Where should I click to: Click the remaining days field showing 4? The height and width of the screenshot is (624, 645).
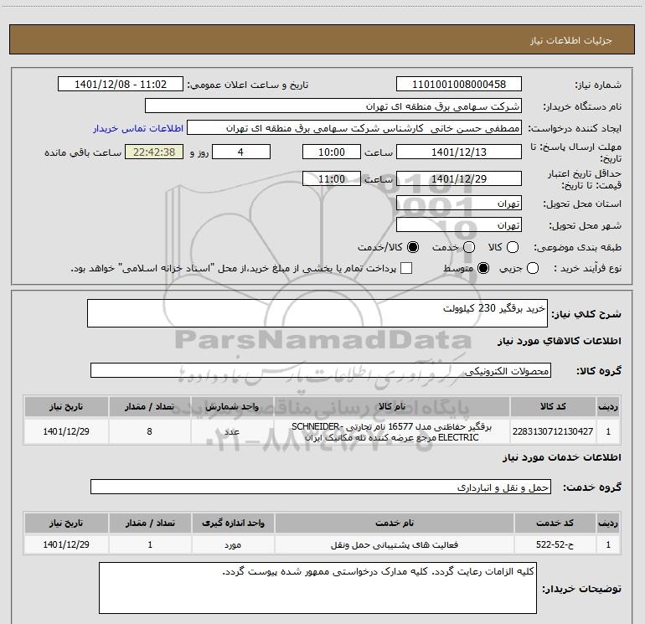[241, 152]
